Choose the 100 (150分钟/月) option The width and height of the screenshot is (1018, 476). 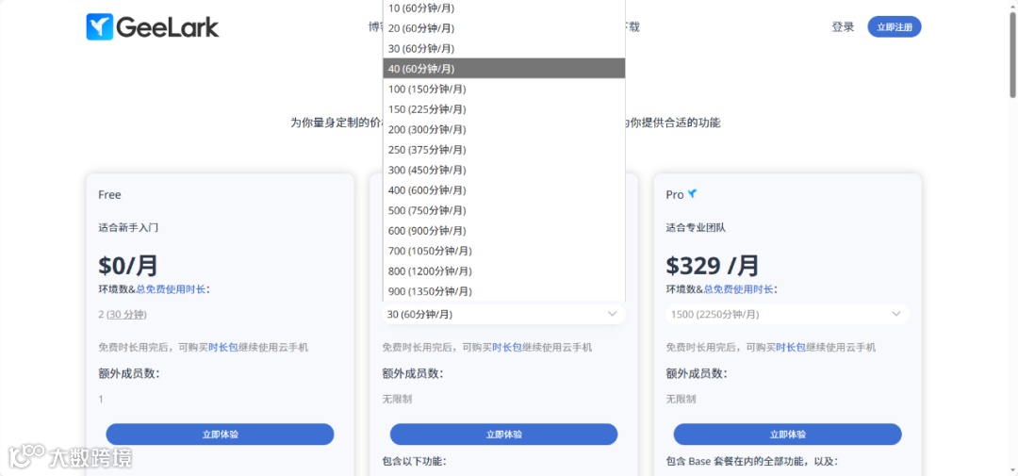point(503,89)
